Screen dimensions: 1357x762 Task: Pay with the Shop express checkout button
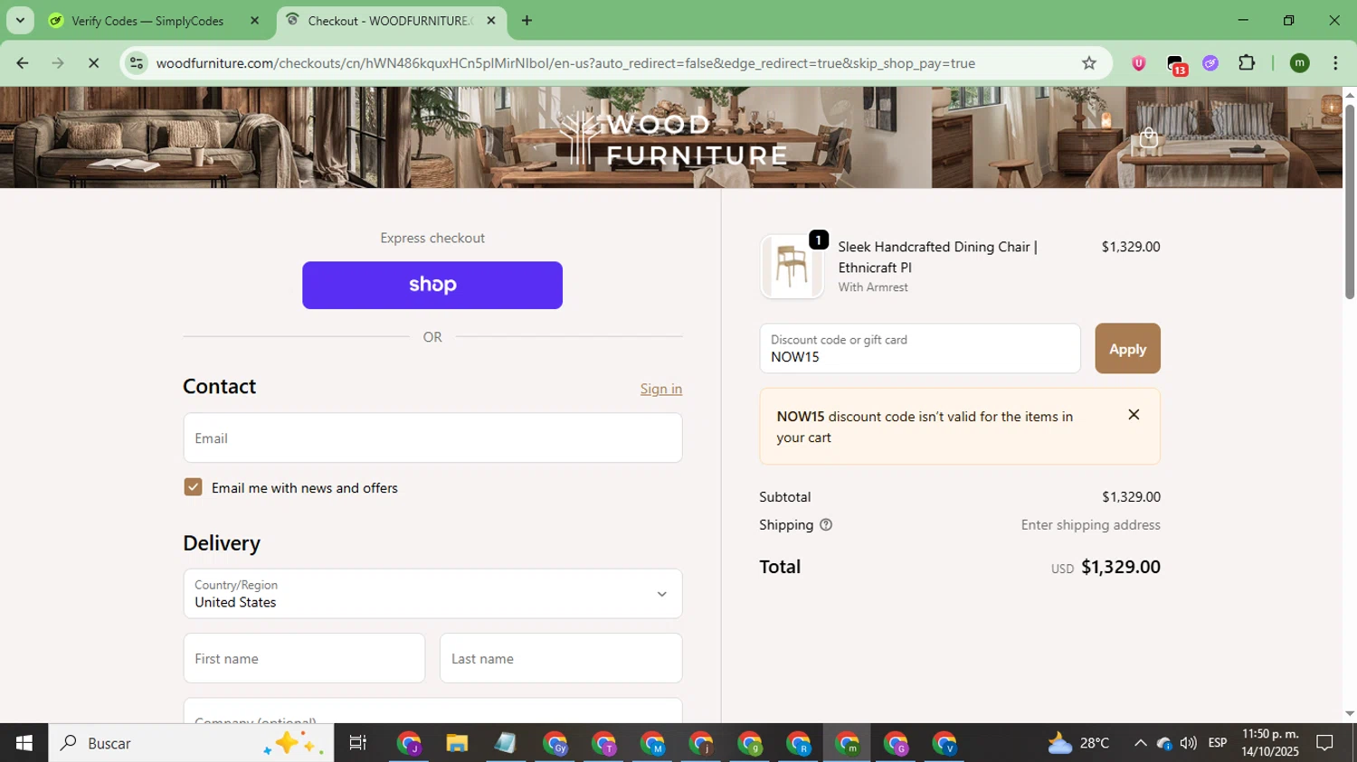[432, 285]
